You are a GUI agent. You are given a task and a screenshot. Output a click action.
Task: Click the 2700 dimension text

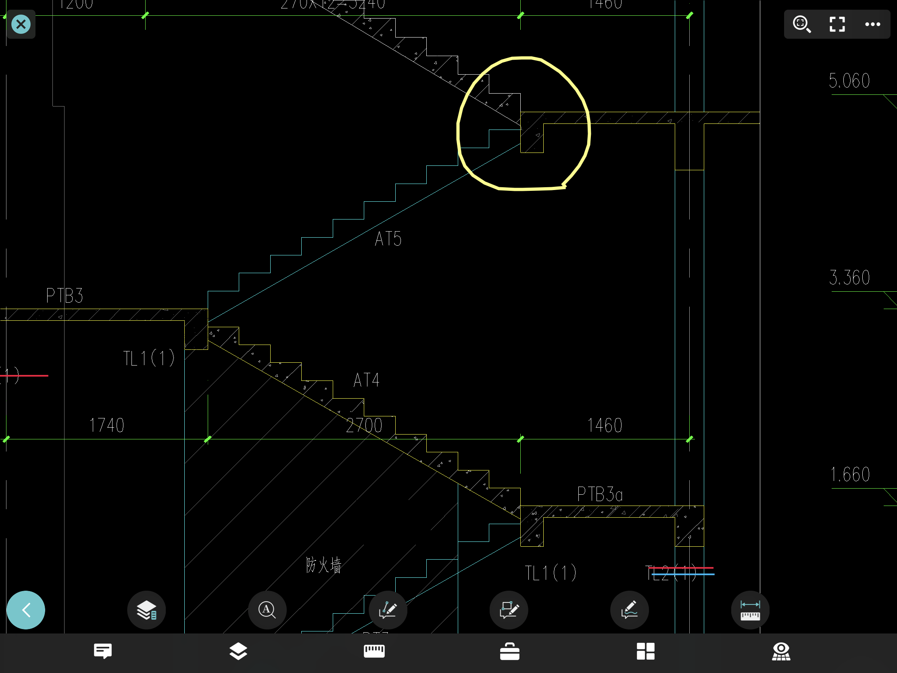(x=364, y=425)
